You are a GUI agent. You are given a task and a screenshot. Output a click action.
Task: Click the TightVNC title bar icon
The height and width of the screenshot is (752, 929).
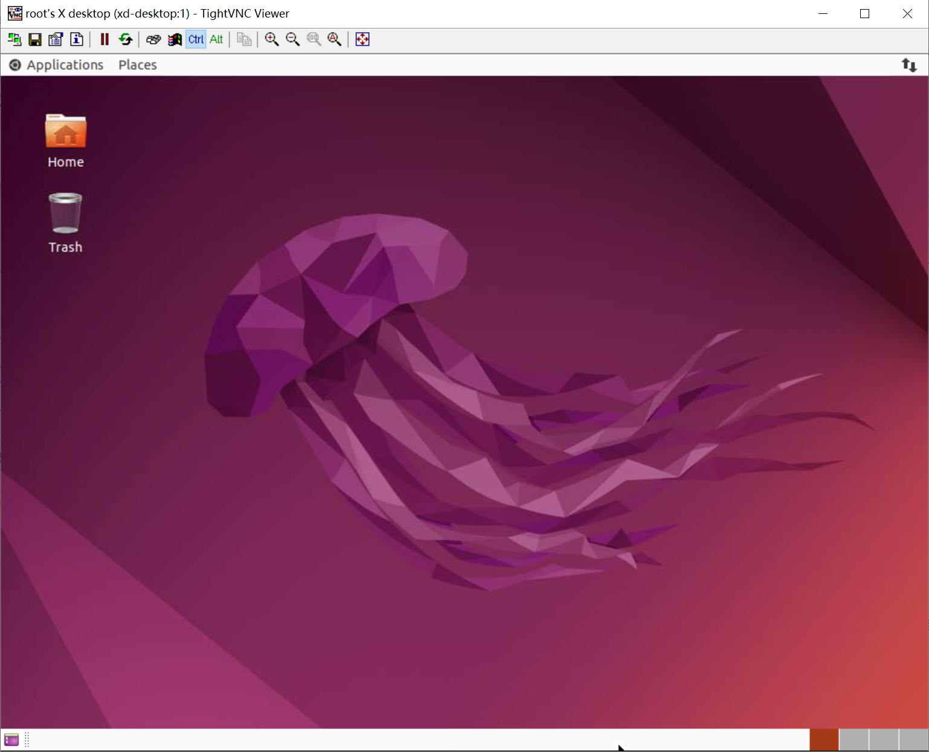(x=14, y=13)
